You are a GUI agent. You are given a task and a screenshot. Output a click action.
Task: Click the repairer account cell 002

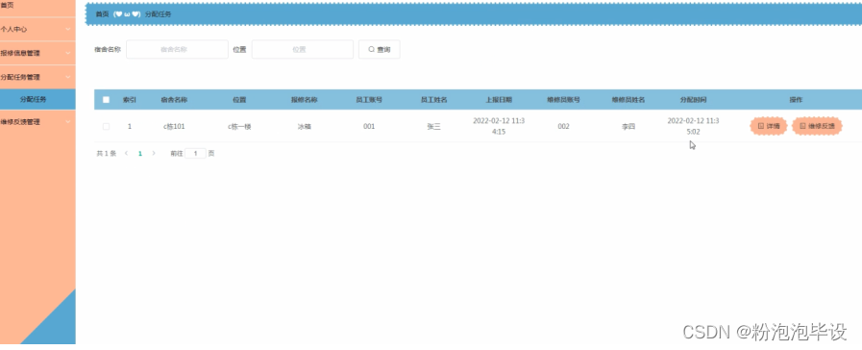(563, 126)
